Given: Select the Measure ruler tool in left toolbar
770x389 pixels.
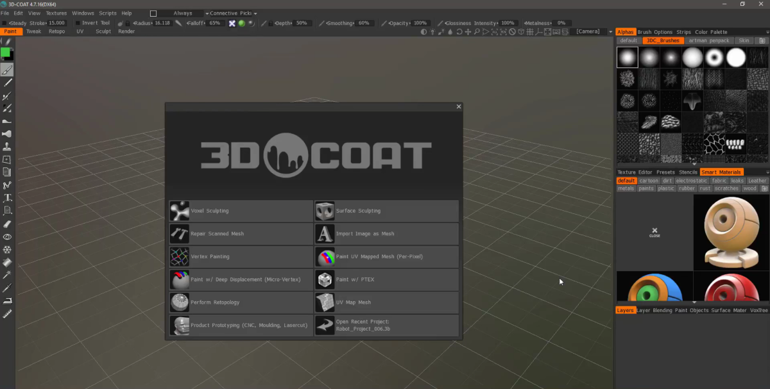Looking at the screenshot, I should pyautogui.click(x=7, y=313).
